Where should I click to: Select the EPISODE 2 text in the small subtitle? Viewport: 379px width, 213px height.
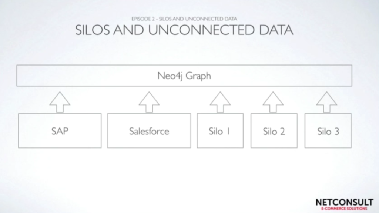tap(143, 19)
